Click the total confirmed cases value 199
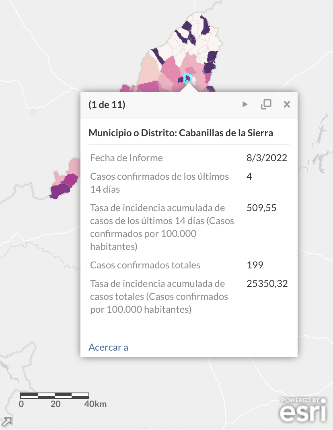The height and width of the screenshot is (430, 333). [x=255, y=265]
